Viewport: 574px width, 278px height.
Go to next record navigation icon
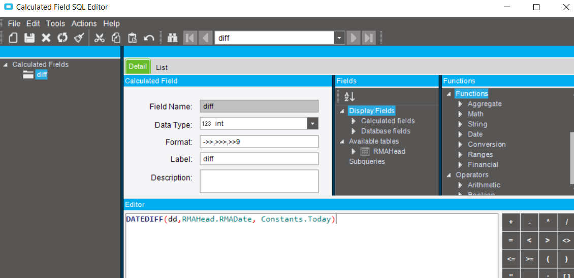353,38
